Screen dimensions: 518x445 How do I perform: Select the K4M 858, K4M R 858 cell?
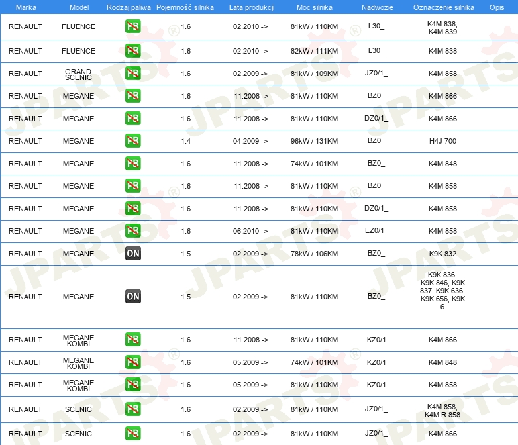(442, 411)
